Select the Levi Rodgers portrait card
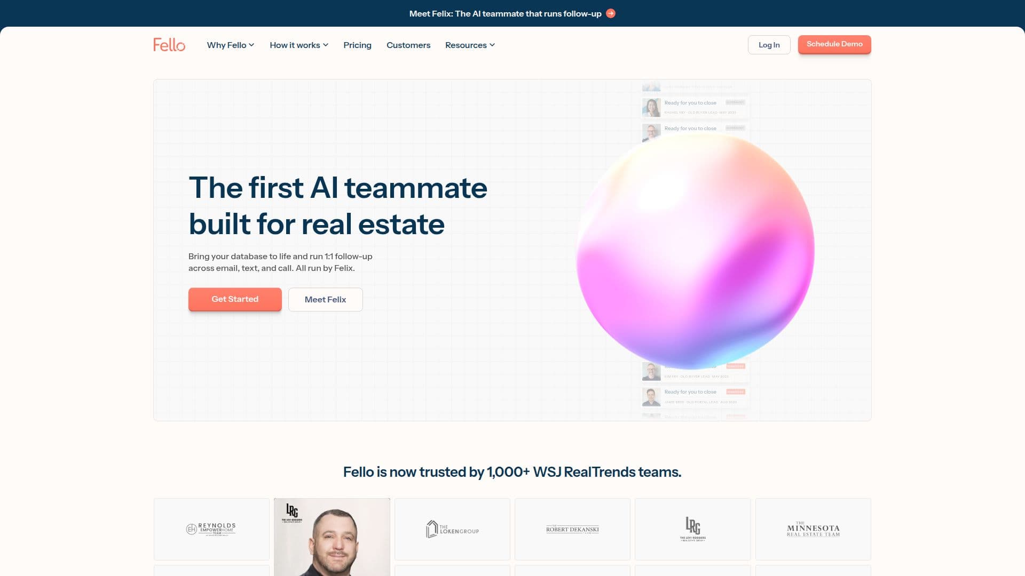1025x576 pixels. 332,537
